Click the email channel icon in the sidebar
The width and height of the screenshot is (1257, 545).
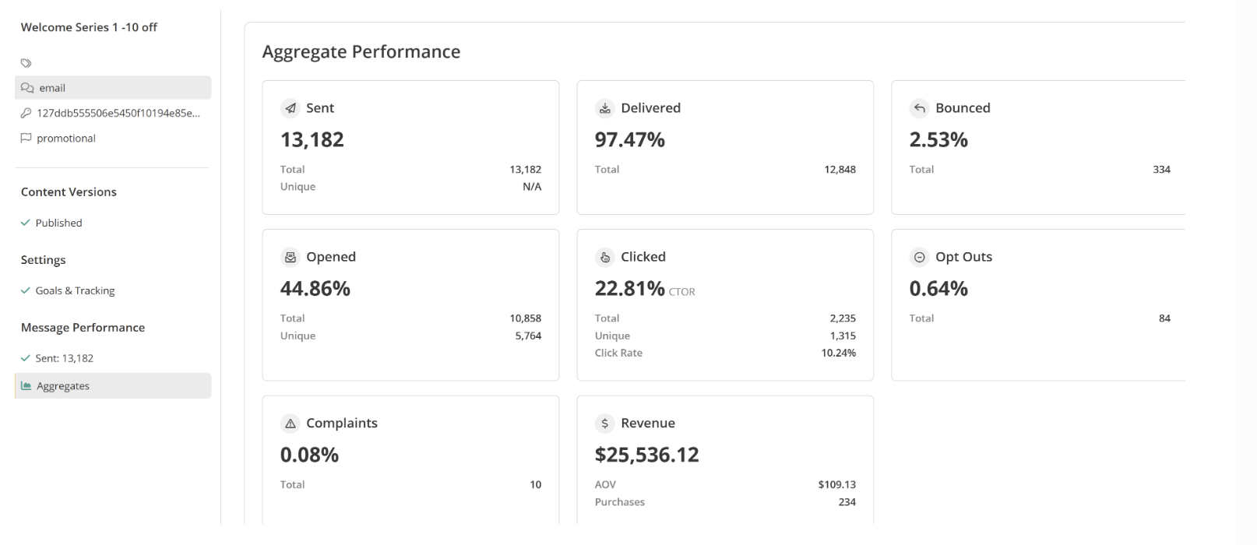click(27, 87)
